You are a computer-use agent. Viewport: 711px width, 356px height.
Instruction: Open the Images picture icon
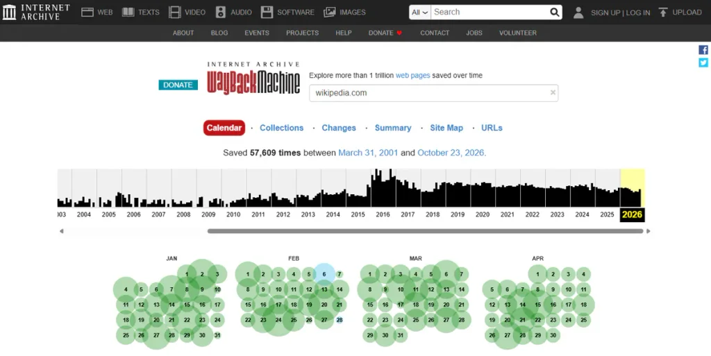point(330,12)
